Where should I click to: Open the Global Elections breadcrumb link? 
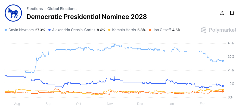click(62, 9)
